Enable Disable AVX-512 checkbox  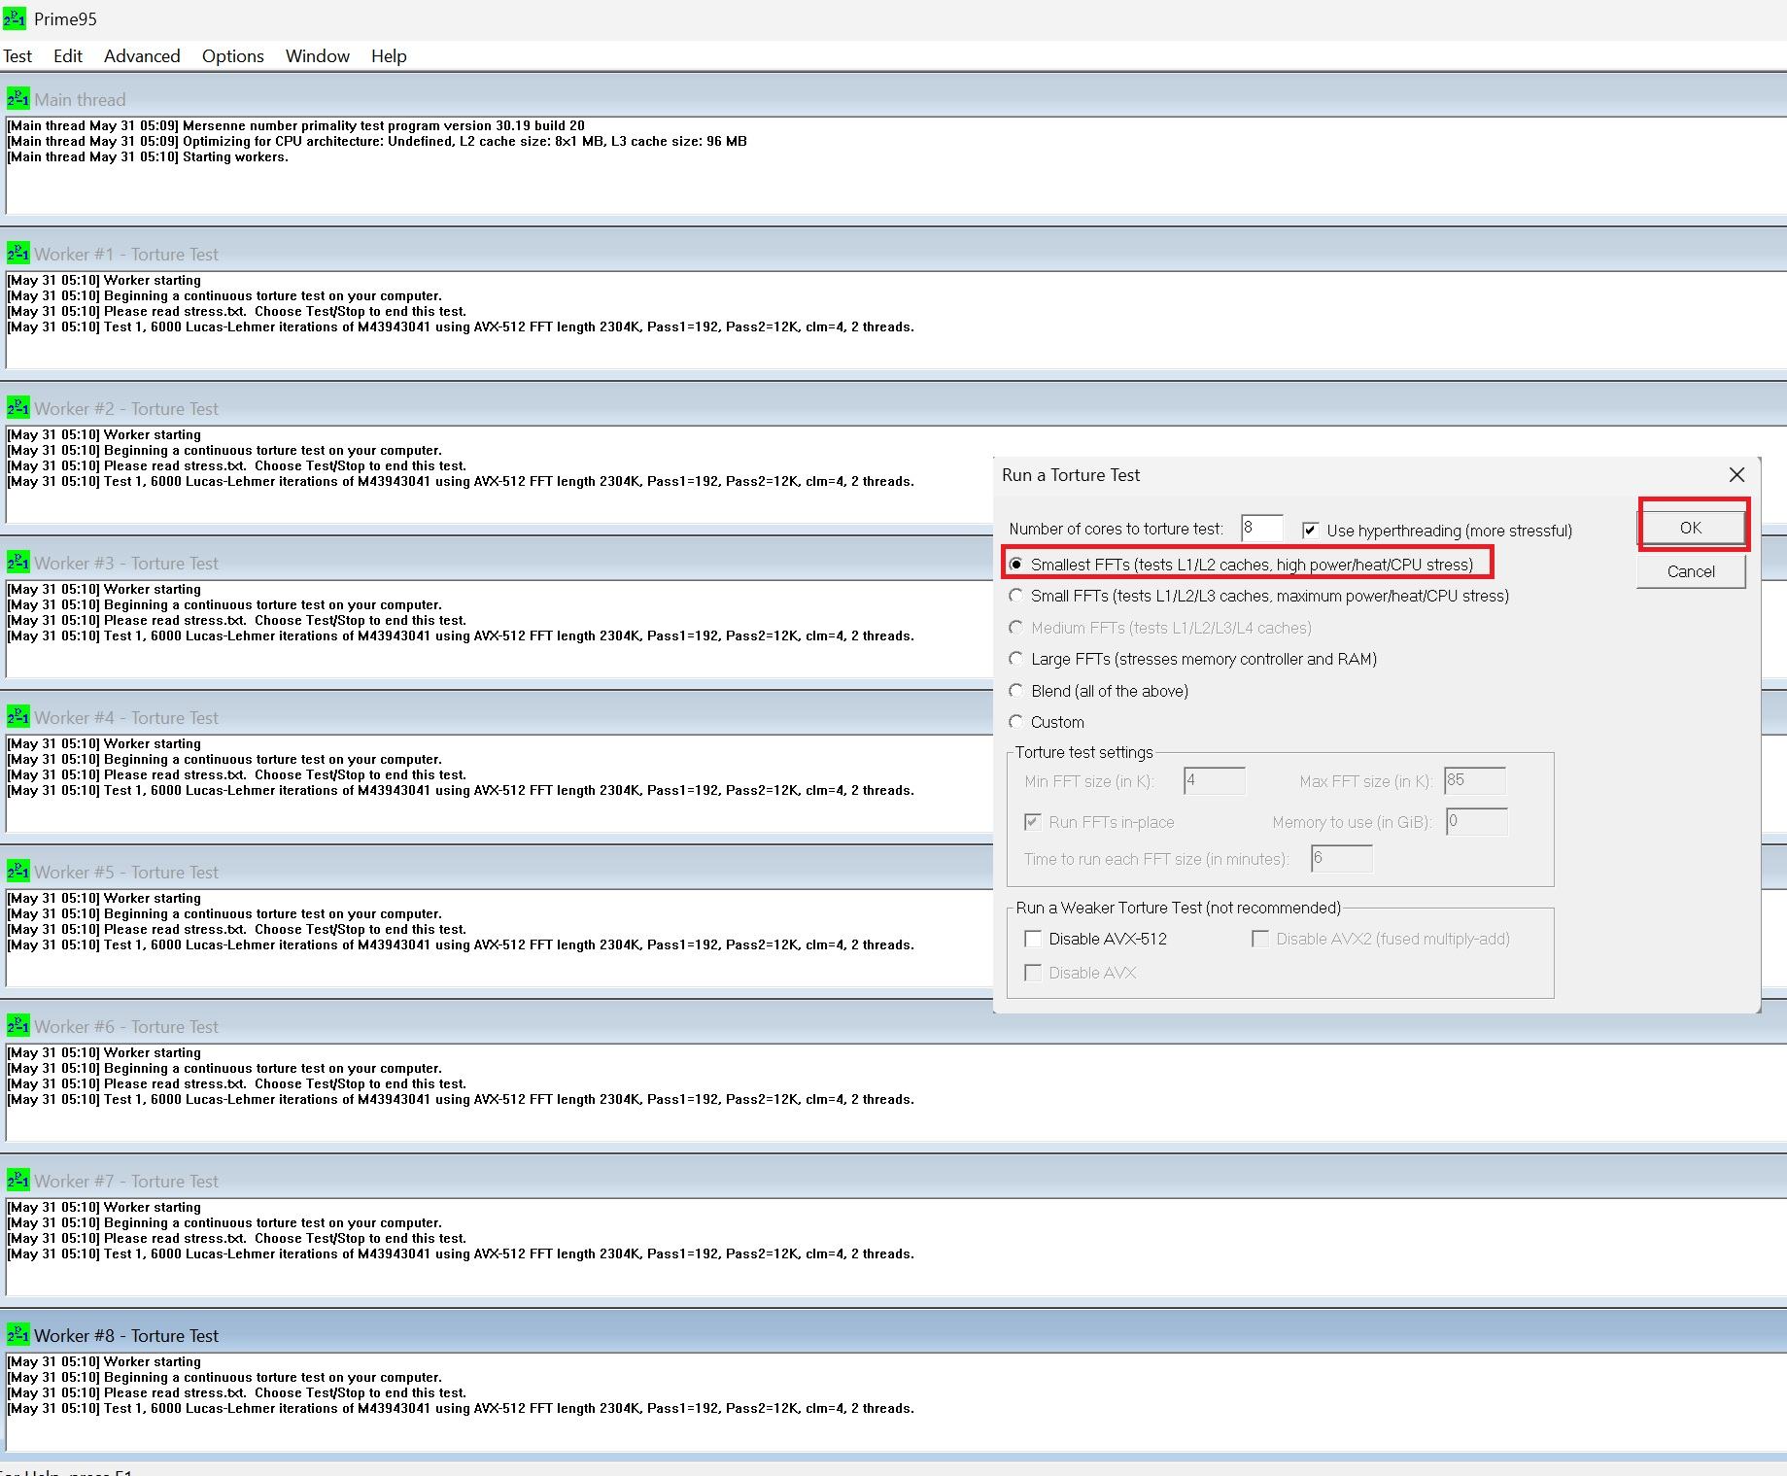(x=1033, y=939)
